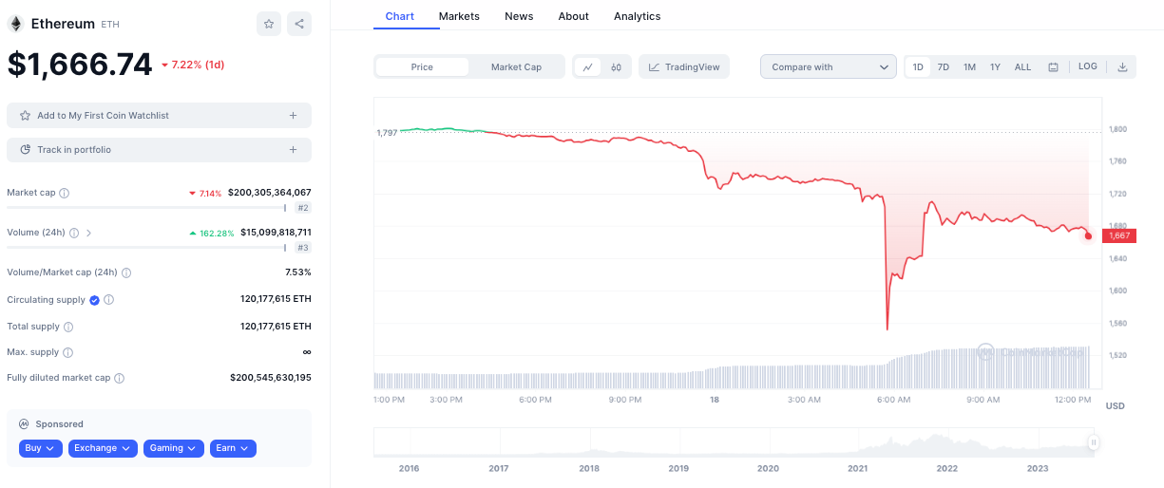Show info about Max. supply
Viewport: 1164px width, 488px height.
coord(67,352)
